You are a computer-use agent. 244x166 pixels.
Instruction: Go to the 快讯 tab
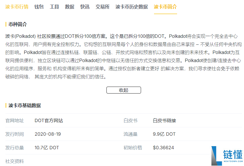coord(85,7)
